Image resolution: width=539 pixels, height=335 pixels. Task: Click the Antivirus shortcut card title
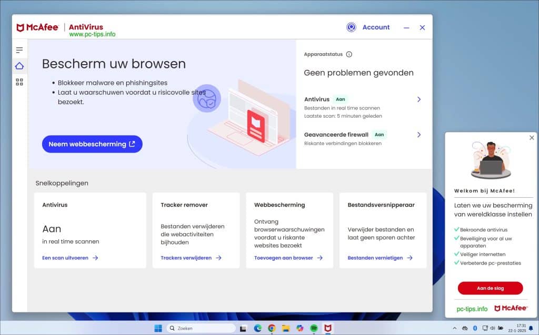coord(55,205)
